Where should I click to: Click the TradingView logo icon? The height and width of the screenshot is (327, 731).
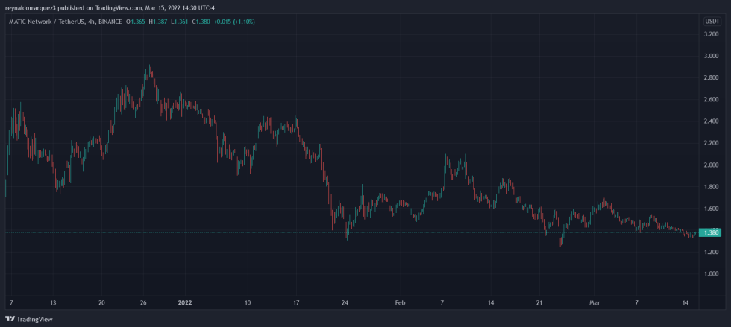pyautogui.click(x=10, y=319)
